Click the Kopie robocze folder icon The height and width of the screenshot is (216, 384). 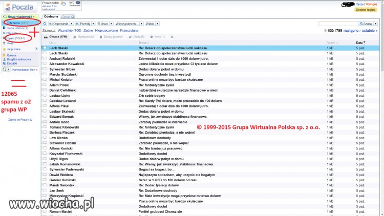4,28
